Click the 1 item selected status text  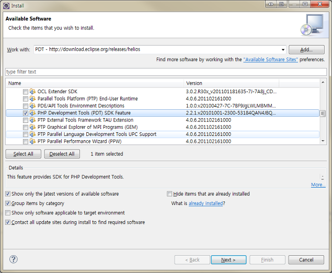pos(107,154)
